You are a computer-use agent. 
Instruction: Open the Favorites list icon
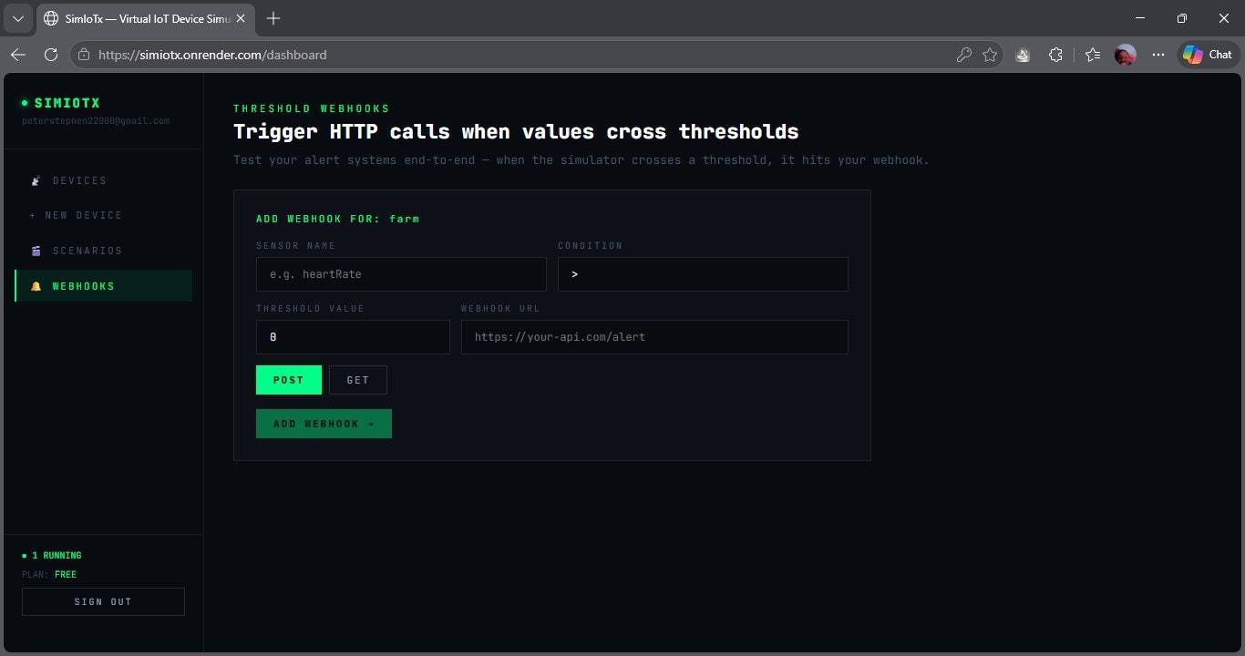pyautogui.click(x=1093, y=55)
